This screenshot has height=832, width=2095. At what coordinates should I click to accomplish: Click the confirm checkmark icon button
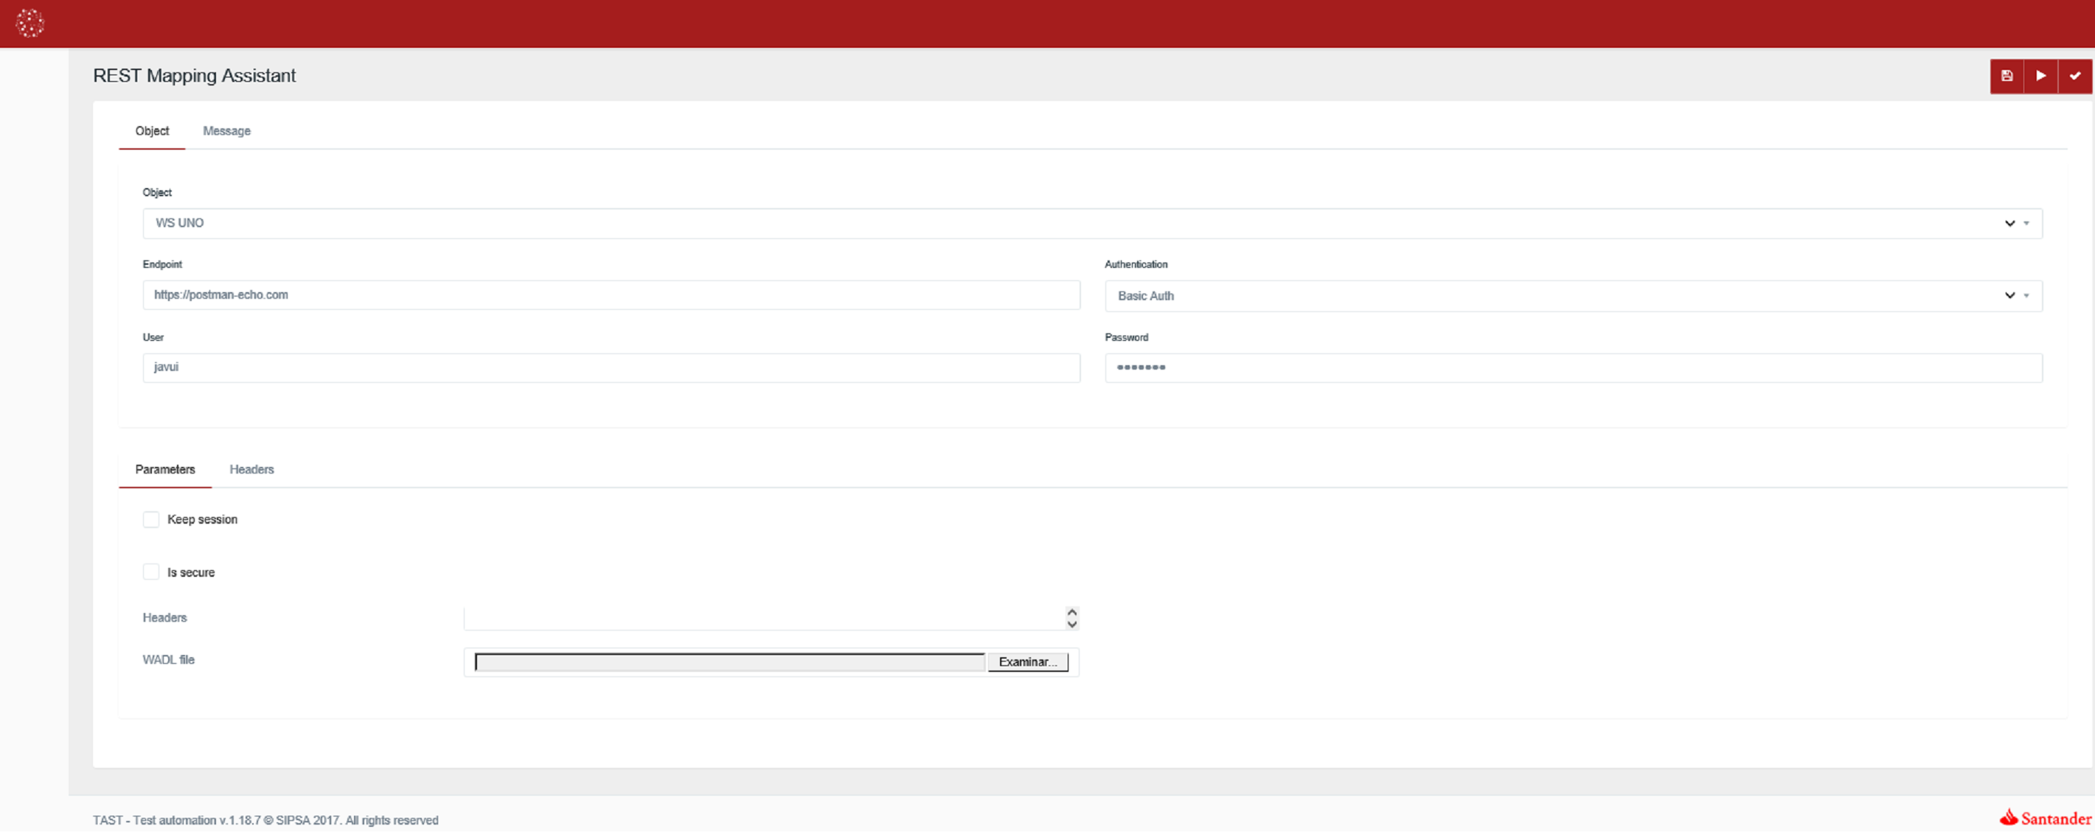(x=2074, y=76)
